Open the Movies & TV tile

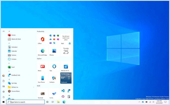(66, 66)
